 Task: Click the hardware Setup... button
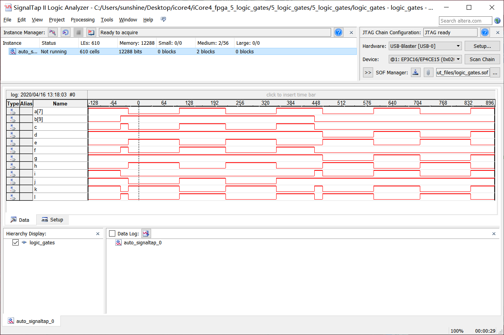pos(482,46)
